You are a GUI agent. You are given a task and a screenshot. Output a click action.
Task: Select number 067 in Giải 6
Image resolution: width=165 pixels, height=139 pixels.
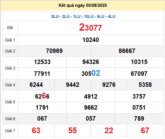42,118
